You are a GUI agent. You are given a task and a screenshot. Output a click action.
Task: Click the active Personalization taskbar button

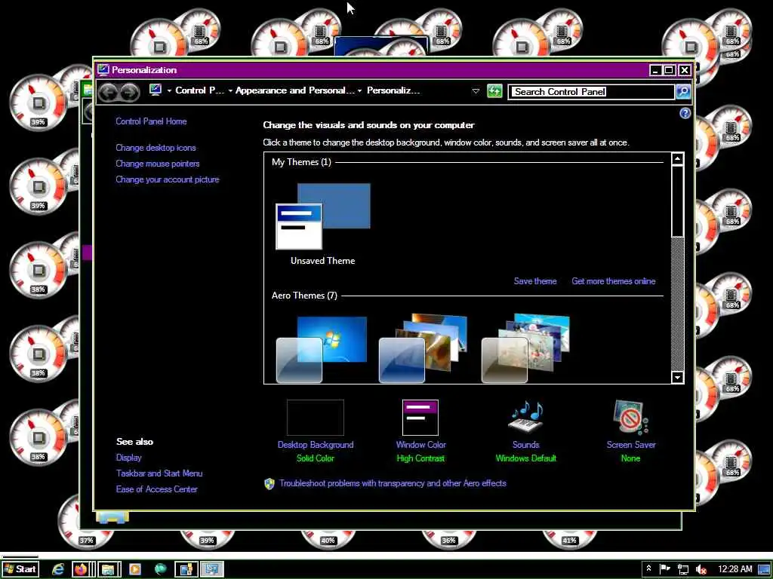[x=212, y=569]
